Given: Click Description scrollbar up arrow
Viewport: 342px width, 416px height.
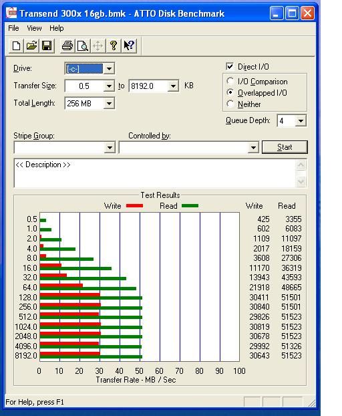Looking at the screenshot, I should 301,165.
